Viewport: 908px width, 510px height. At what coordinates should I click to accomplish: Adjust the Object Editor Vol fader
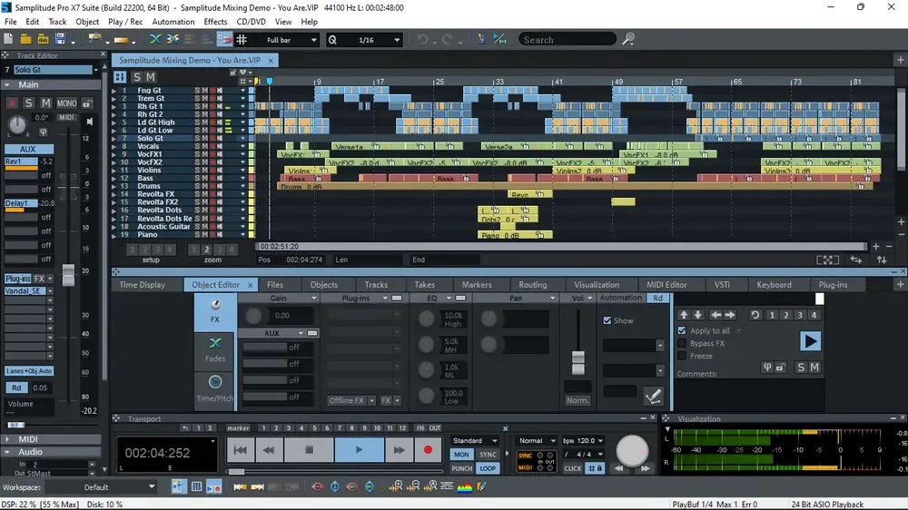(577, 362)
